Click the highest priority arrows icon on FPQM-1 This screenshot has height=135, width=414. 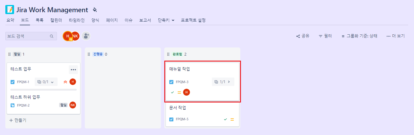[65, 82]
